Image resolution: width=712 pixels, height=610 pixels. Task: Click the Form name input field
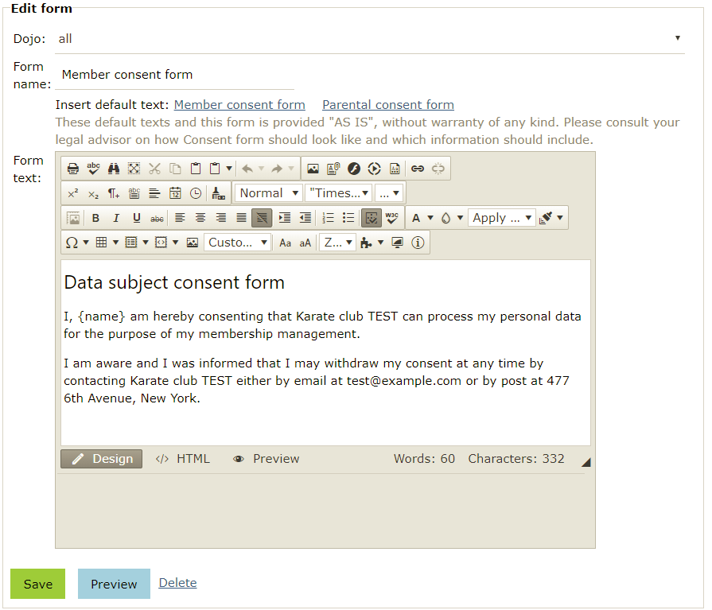coord(175,75)
